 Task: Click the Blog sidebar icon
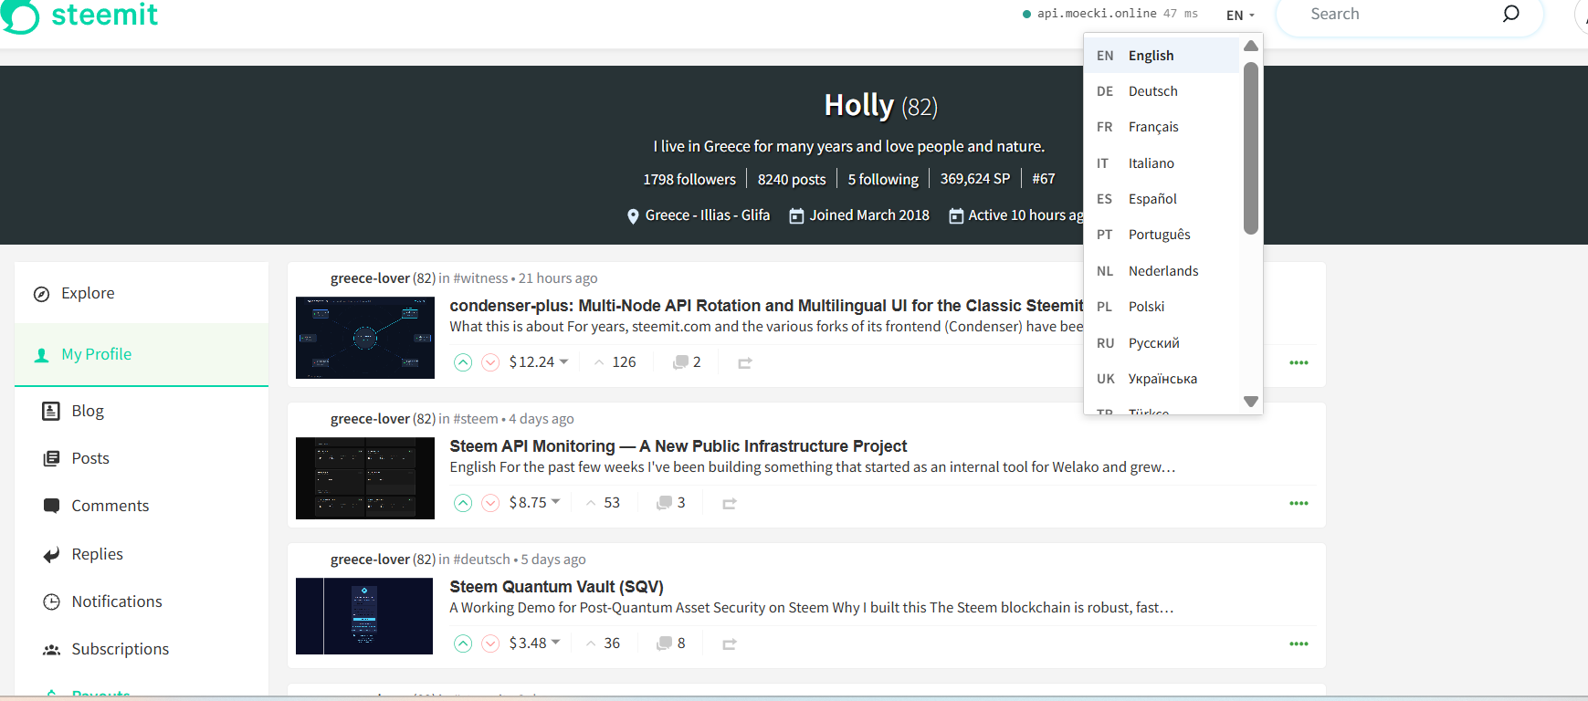pos(51,411)
